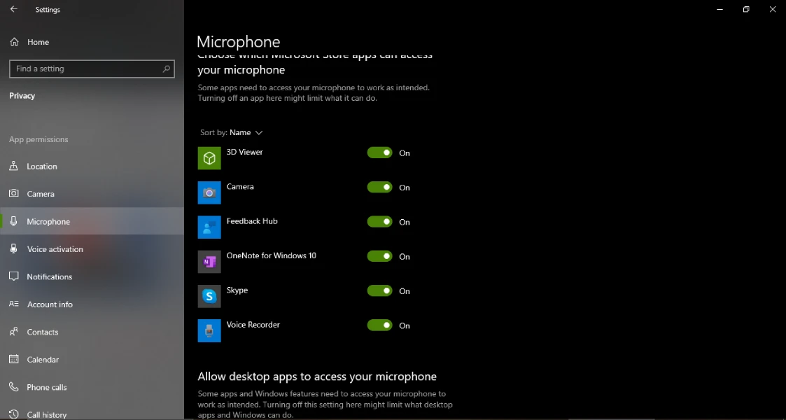This screenshot has height=420, width=786.
Task: Click the Find a setting search box
Action: point(84,69)
